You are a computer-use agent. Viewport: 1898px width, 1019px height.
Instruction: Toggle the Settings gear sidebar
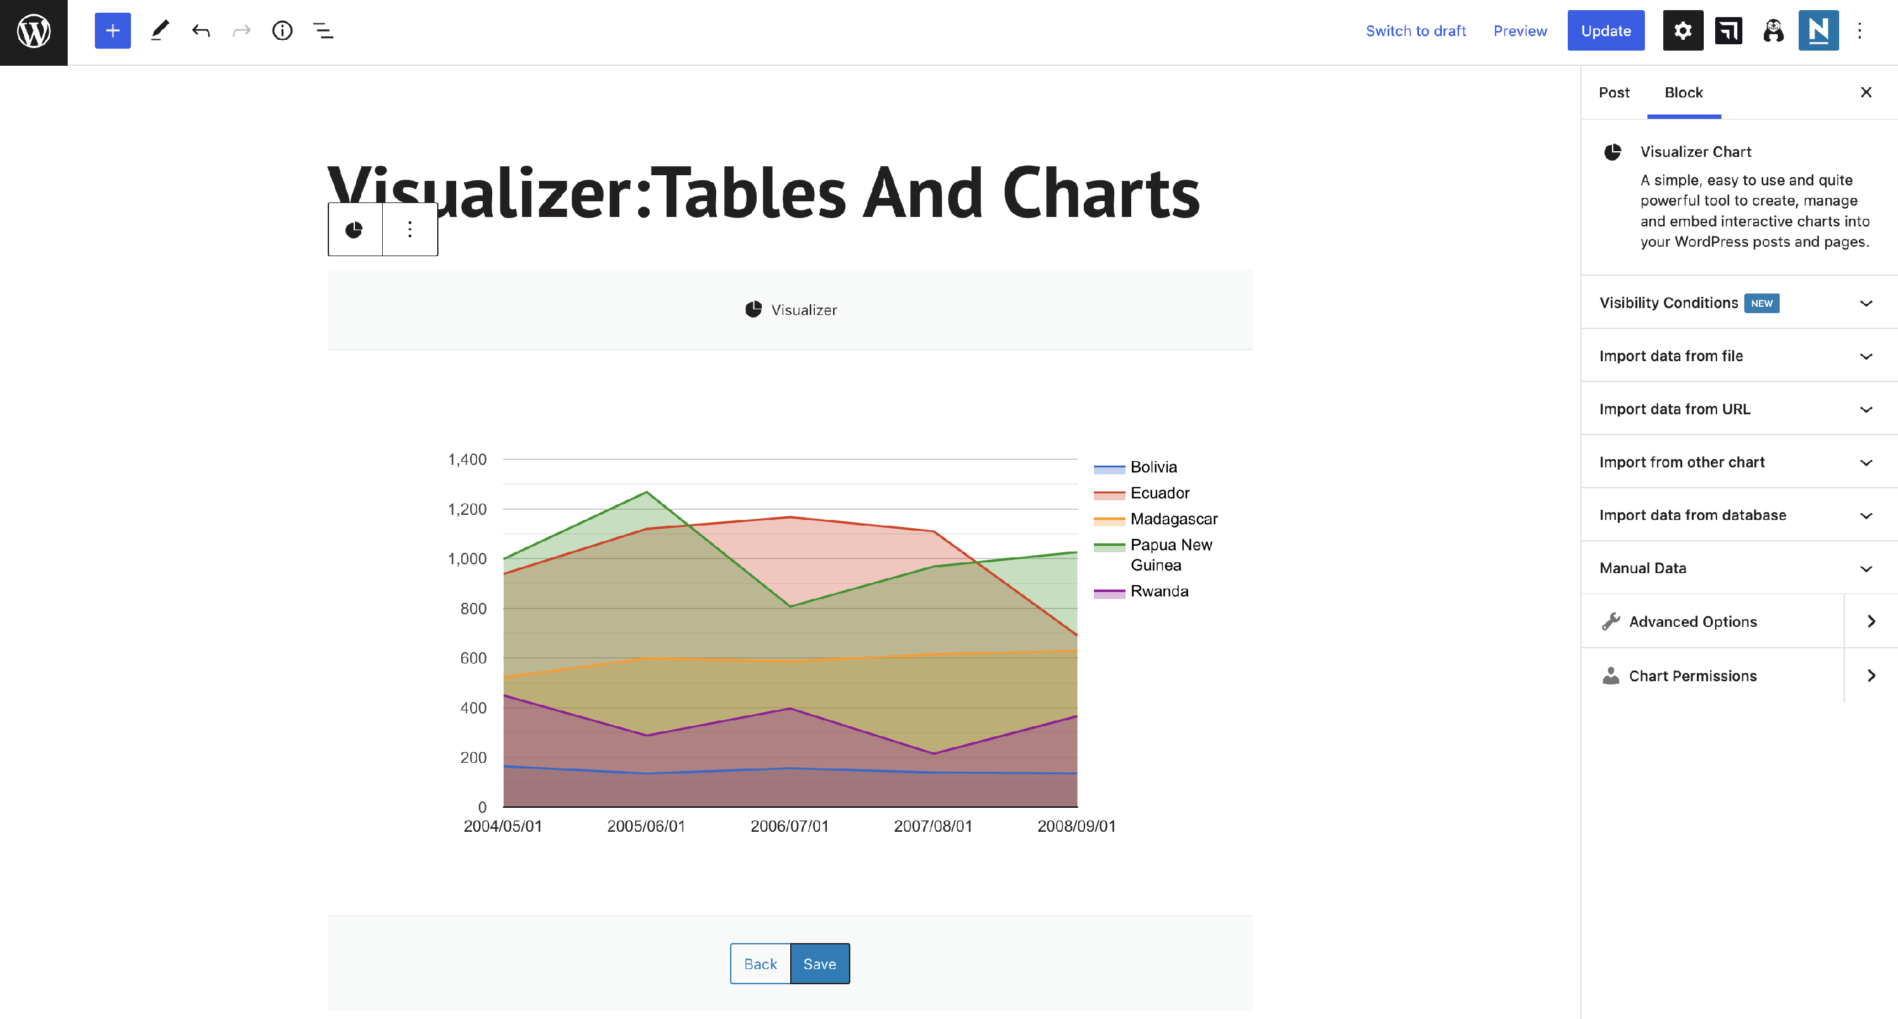(x=1682, y=31)
